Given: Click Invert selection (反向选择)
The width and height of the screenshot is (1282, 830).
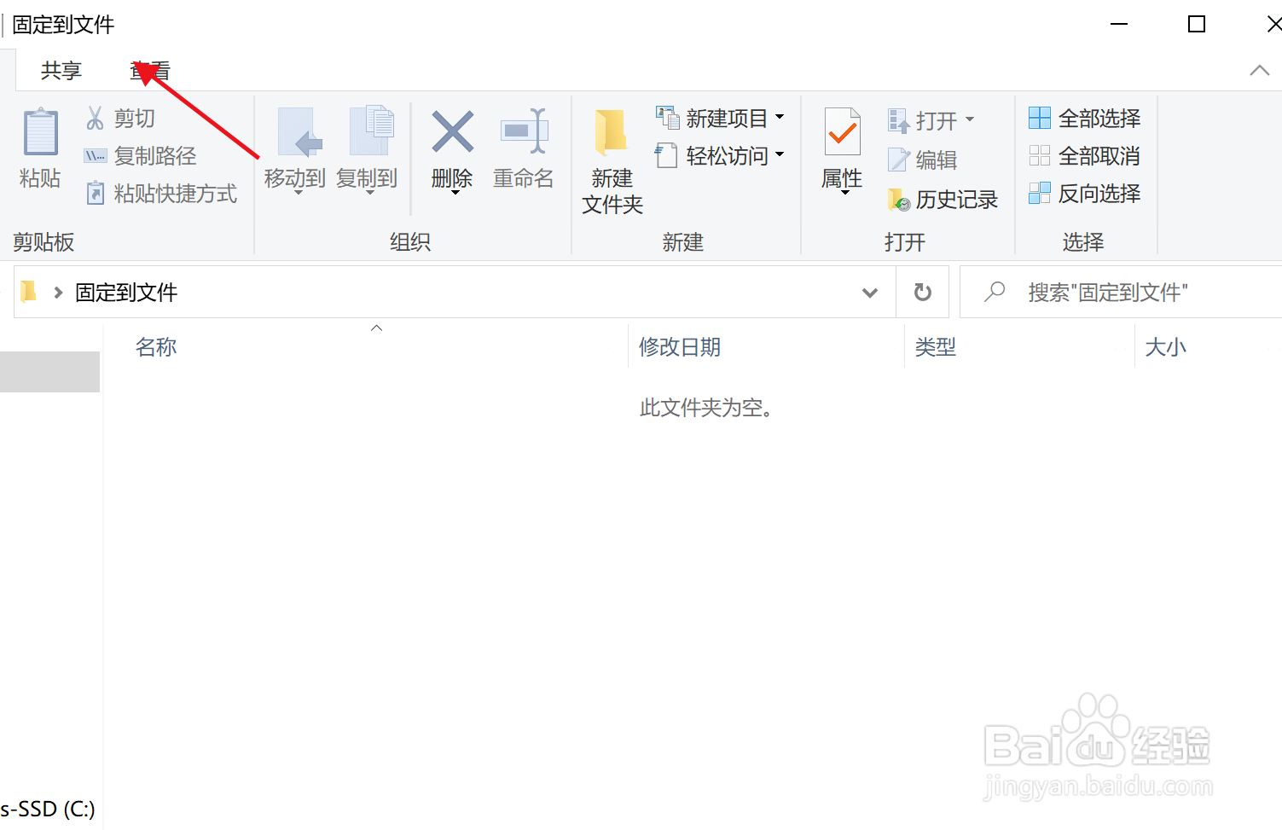Looking at the screenshot, I should [1084, 194].
